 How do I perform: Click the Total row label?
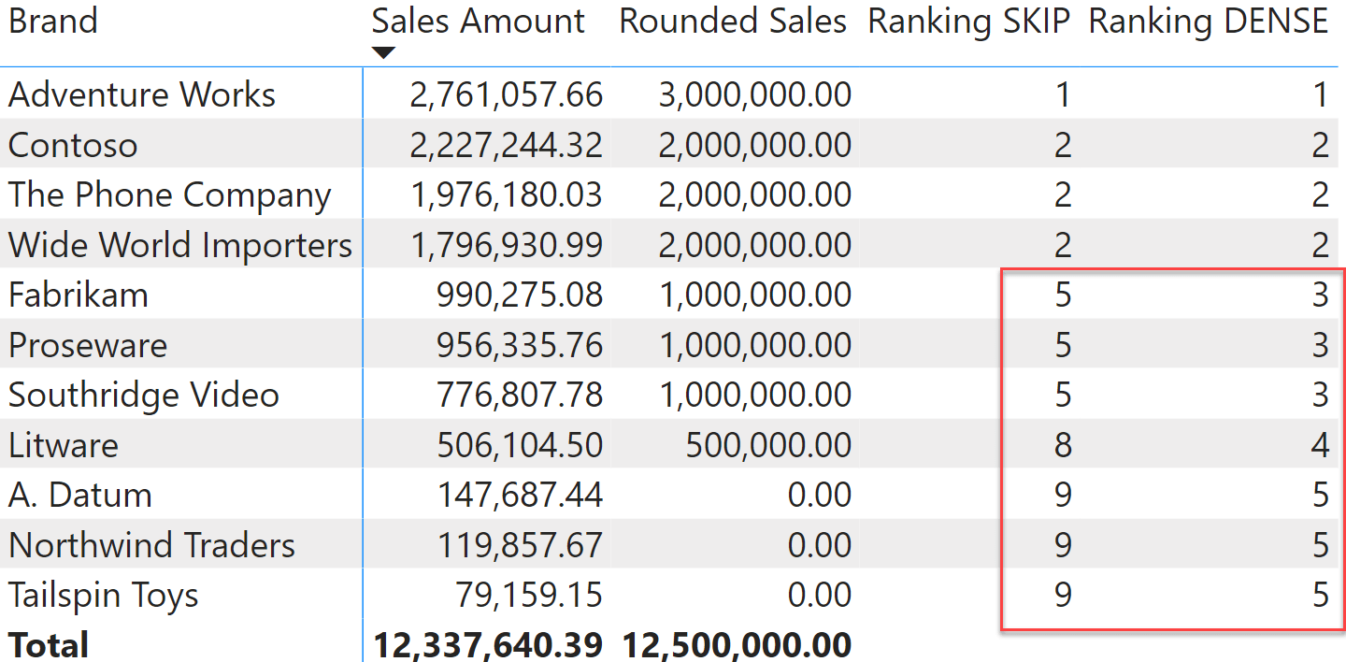(x=49, y=645)
